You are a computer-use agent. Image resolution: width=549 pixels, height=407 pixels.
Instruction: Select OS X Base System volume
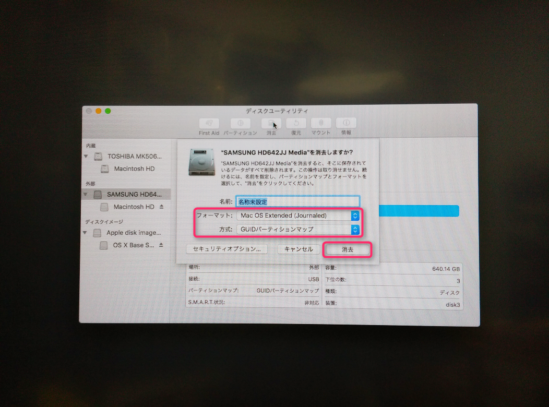133,245
